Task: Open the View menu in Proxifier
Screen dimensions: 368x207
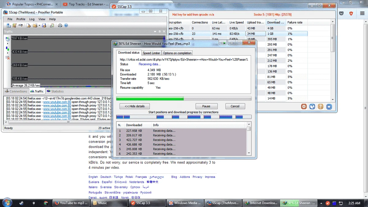Action: [x=42, y=19]
